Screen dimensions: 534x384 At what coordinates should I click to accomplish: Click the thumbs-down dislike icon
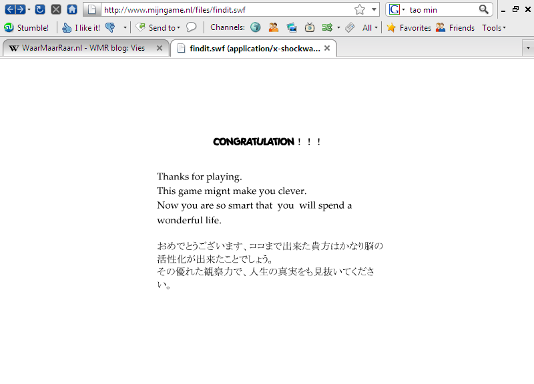[110, 27]
